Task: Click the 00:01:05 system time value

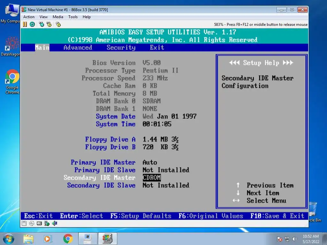Action: (157, 124)
